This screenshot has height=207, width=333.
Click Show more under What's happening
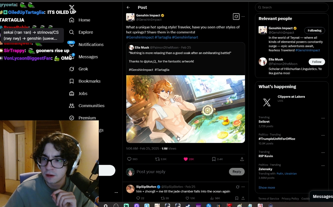[x=266, y=187]
